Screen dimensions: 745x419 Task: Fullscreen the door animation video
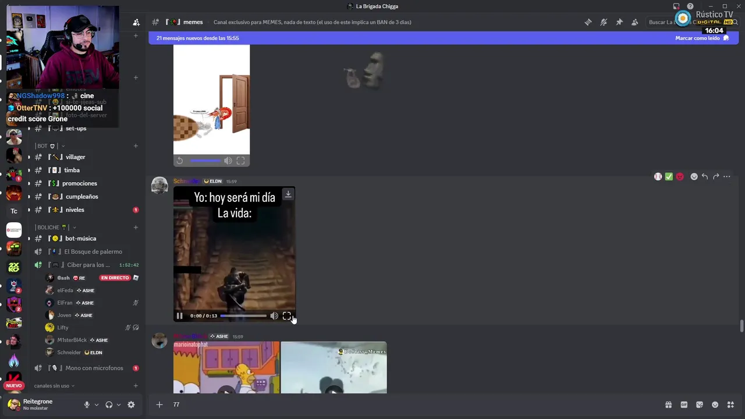(240, 161)
